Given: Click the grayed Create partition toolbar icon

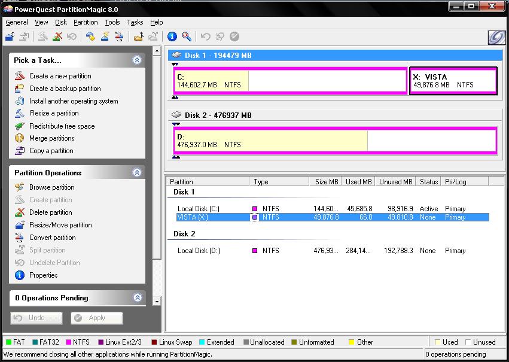Looking at the screenshot, I should tap(42, 36).
